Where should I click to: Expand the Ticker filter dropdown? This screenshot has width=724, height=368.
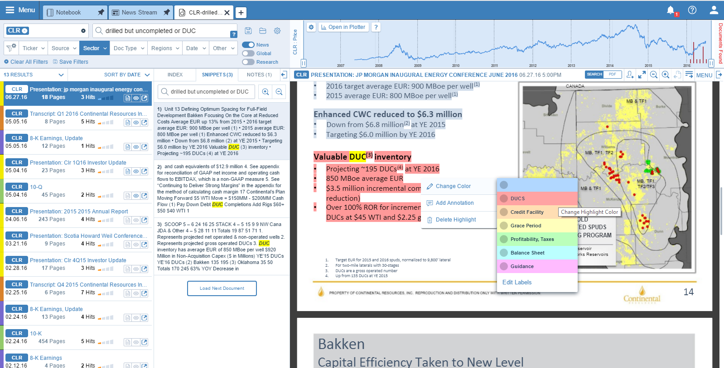[34, 48]
